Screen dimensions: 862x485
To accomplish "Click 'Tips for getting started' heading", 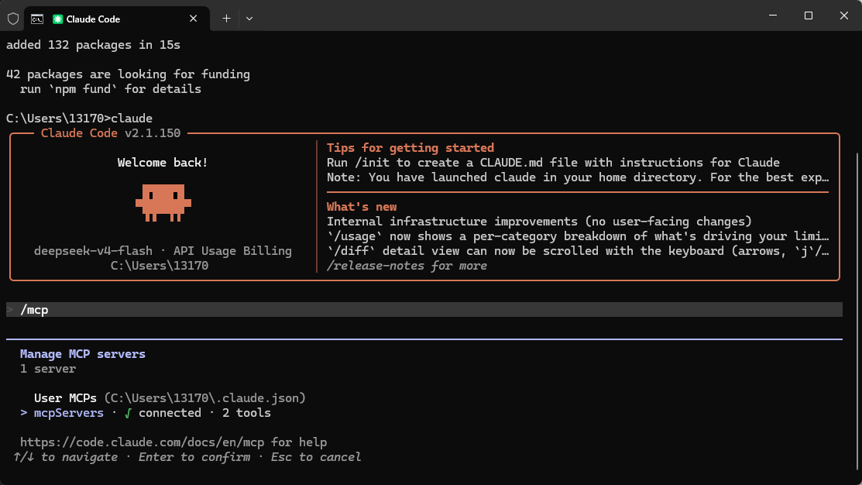I will click(410, 148).
